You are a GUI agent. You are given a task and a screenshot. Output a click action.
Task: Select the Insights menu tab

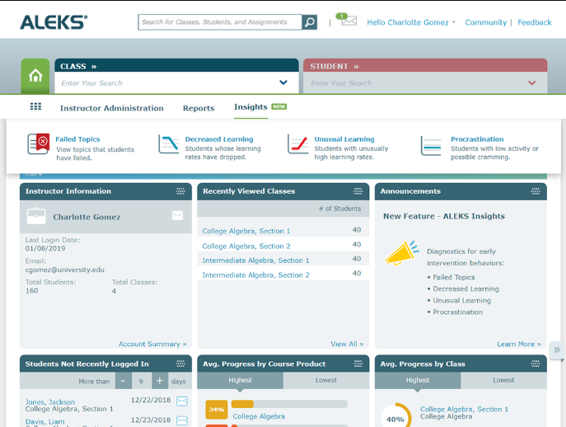tap(250, 107)
